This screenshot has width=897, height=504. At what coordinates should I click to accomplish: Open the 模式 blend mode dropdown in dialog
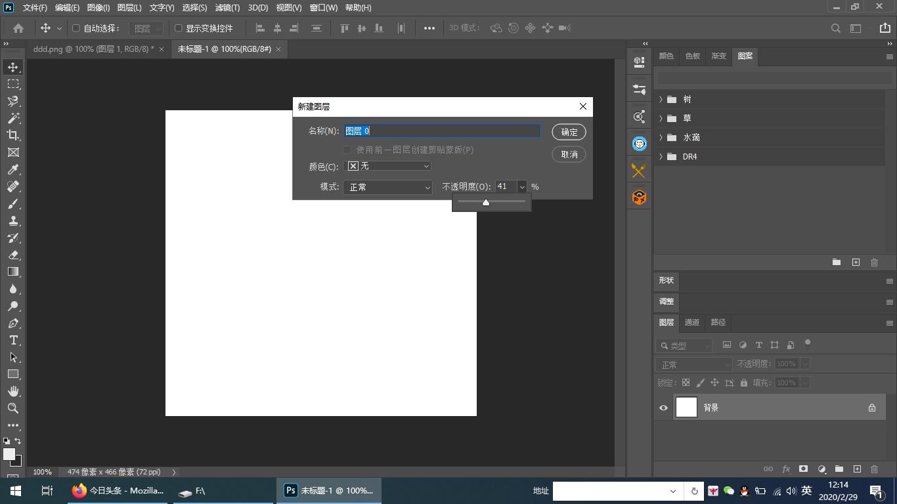[387, 187]
